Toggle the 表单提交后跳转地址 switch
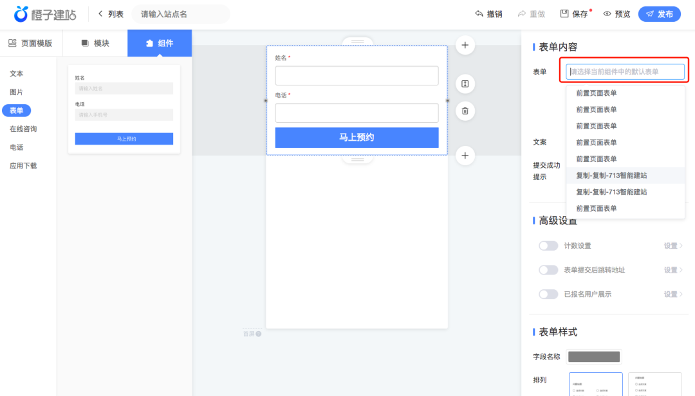Screen dimensions: 695x396 pyautogui.click(x=548, y=270)
